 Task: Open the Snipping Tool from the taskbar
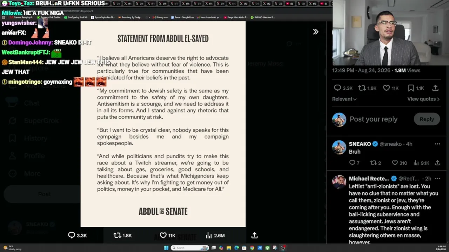(275, 248)
